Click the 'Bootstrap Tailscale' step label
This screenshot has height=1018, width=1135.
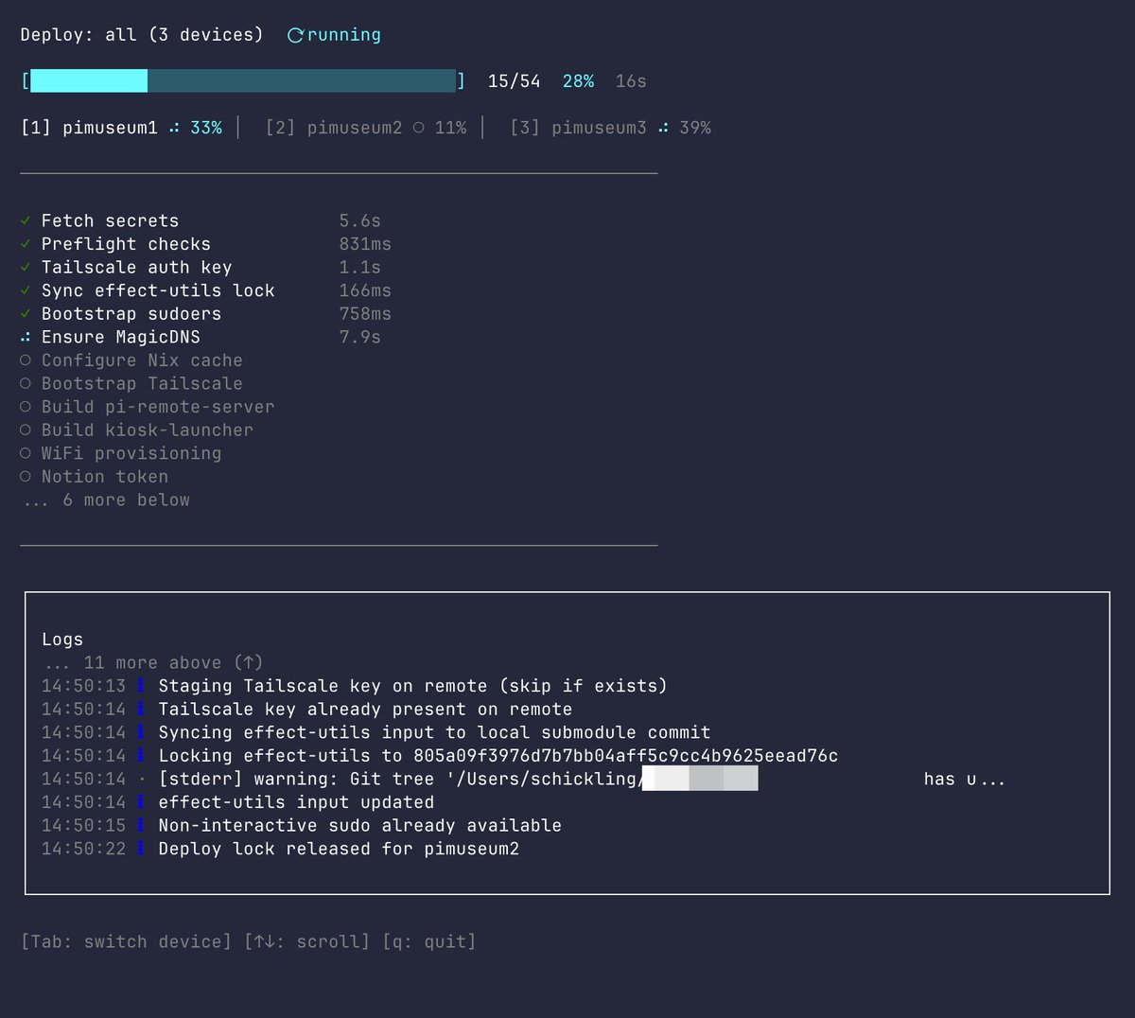(142, 384)
